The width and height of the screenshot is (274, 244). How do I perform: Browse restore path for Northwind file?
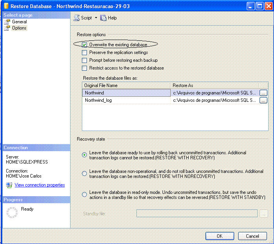coord(263,93)
